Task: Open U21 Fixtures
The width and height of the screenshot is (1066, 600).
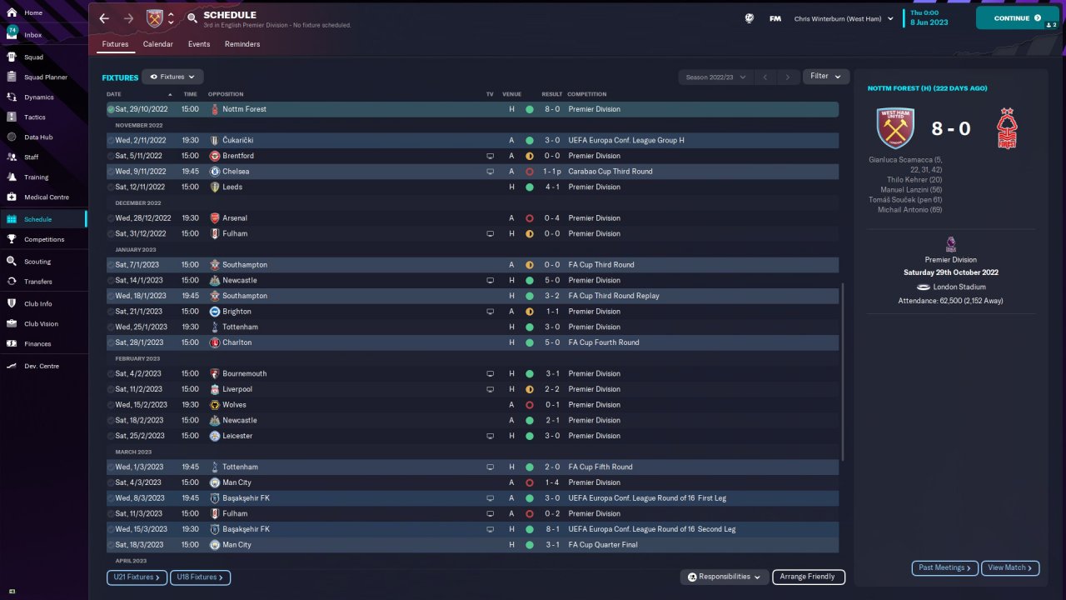Action: [x=137, y=577]
